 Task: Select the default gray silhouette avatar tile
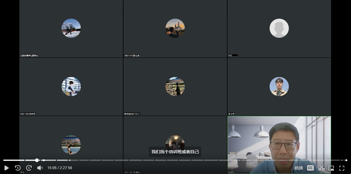click(279, 28)
